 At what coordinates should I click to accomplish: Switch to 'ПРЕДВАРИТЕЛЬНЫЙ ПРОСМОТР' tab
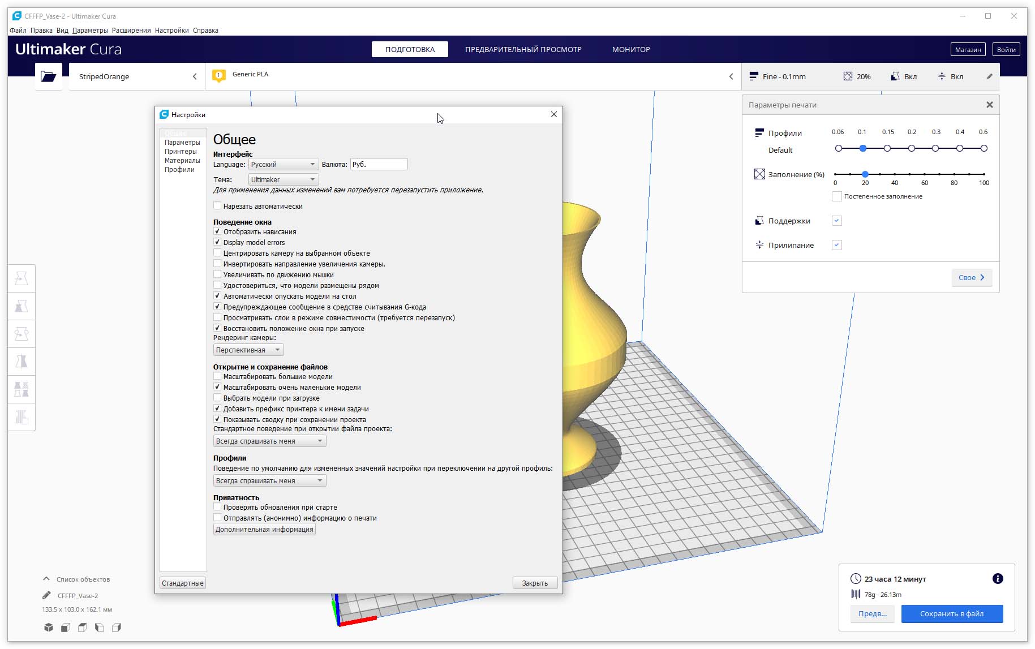pos(523,49)
